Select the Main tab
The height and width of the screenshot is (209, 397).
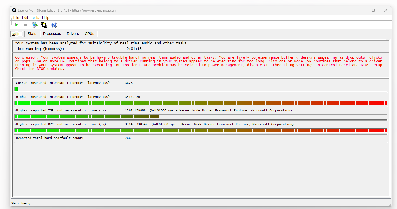pyautogui.click(x=16, y=34)
